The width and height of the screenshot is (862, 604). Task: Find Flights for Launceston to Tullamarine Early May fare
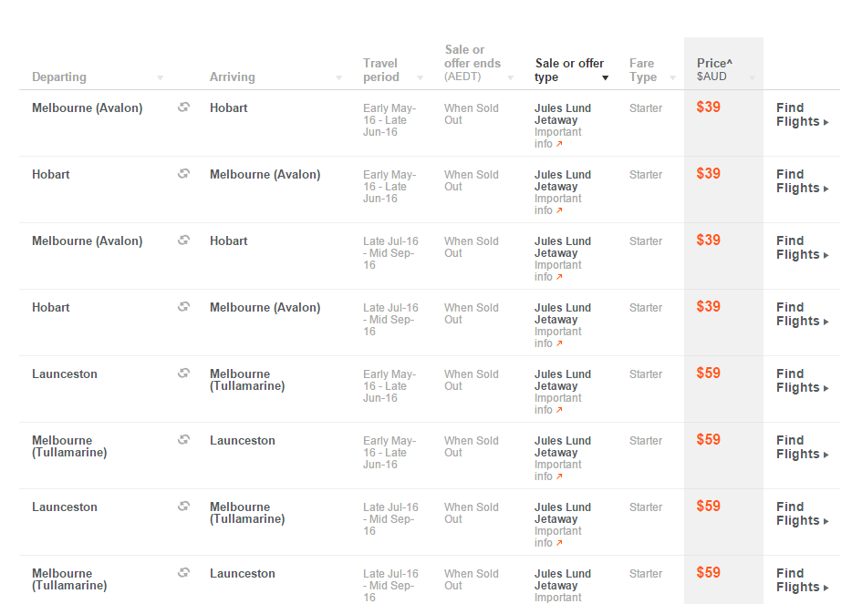pyautogui.click(x=802, y=381)
